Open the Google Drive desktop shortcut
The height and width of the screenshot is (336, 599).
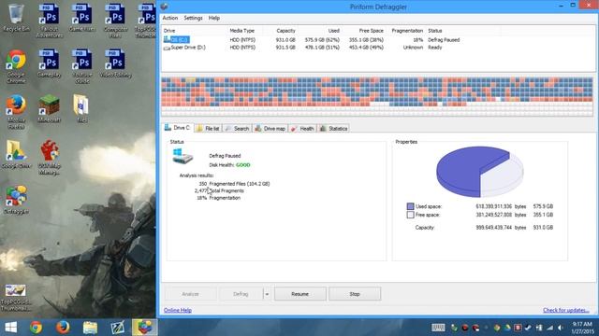click(16, 154)
